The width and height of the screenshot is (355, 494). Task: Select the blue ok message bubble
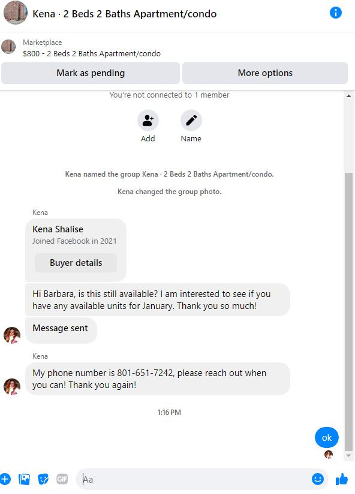[327, 437]
